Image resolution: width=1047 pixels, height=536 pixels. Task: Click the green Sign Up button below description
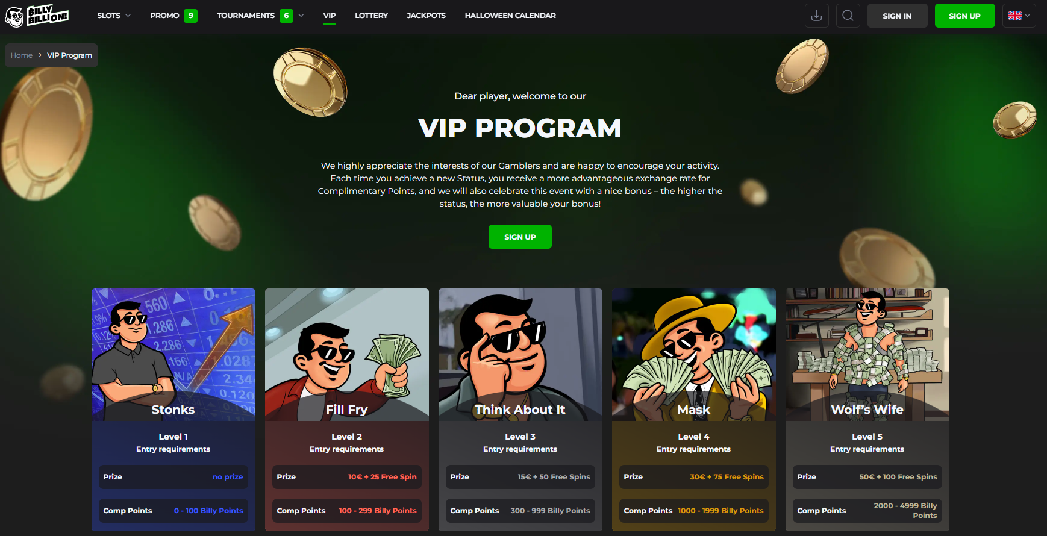coord(520,237)
